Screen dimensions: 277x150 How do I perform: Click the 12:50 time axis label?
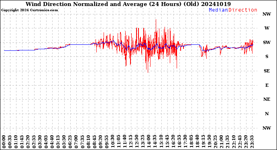click(x=136, y=142)
